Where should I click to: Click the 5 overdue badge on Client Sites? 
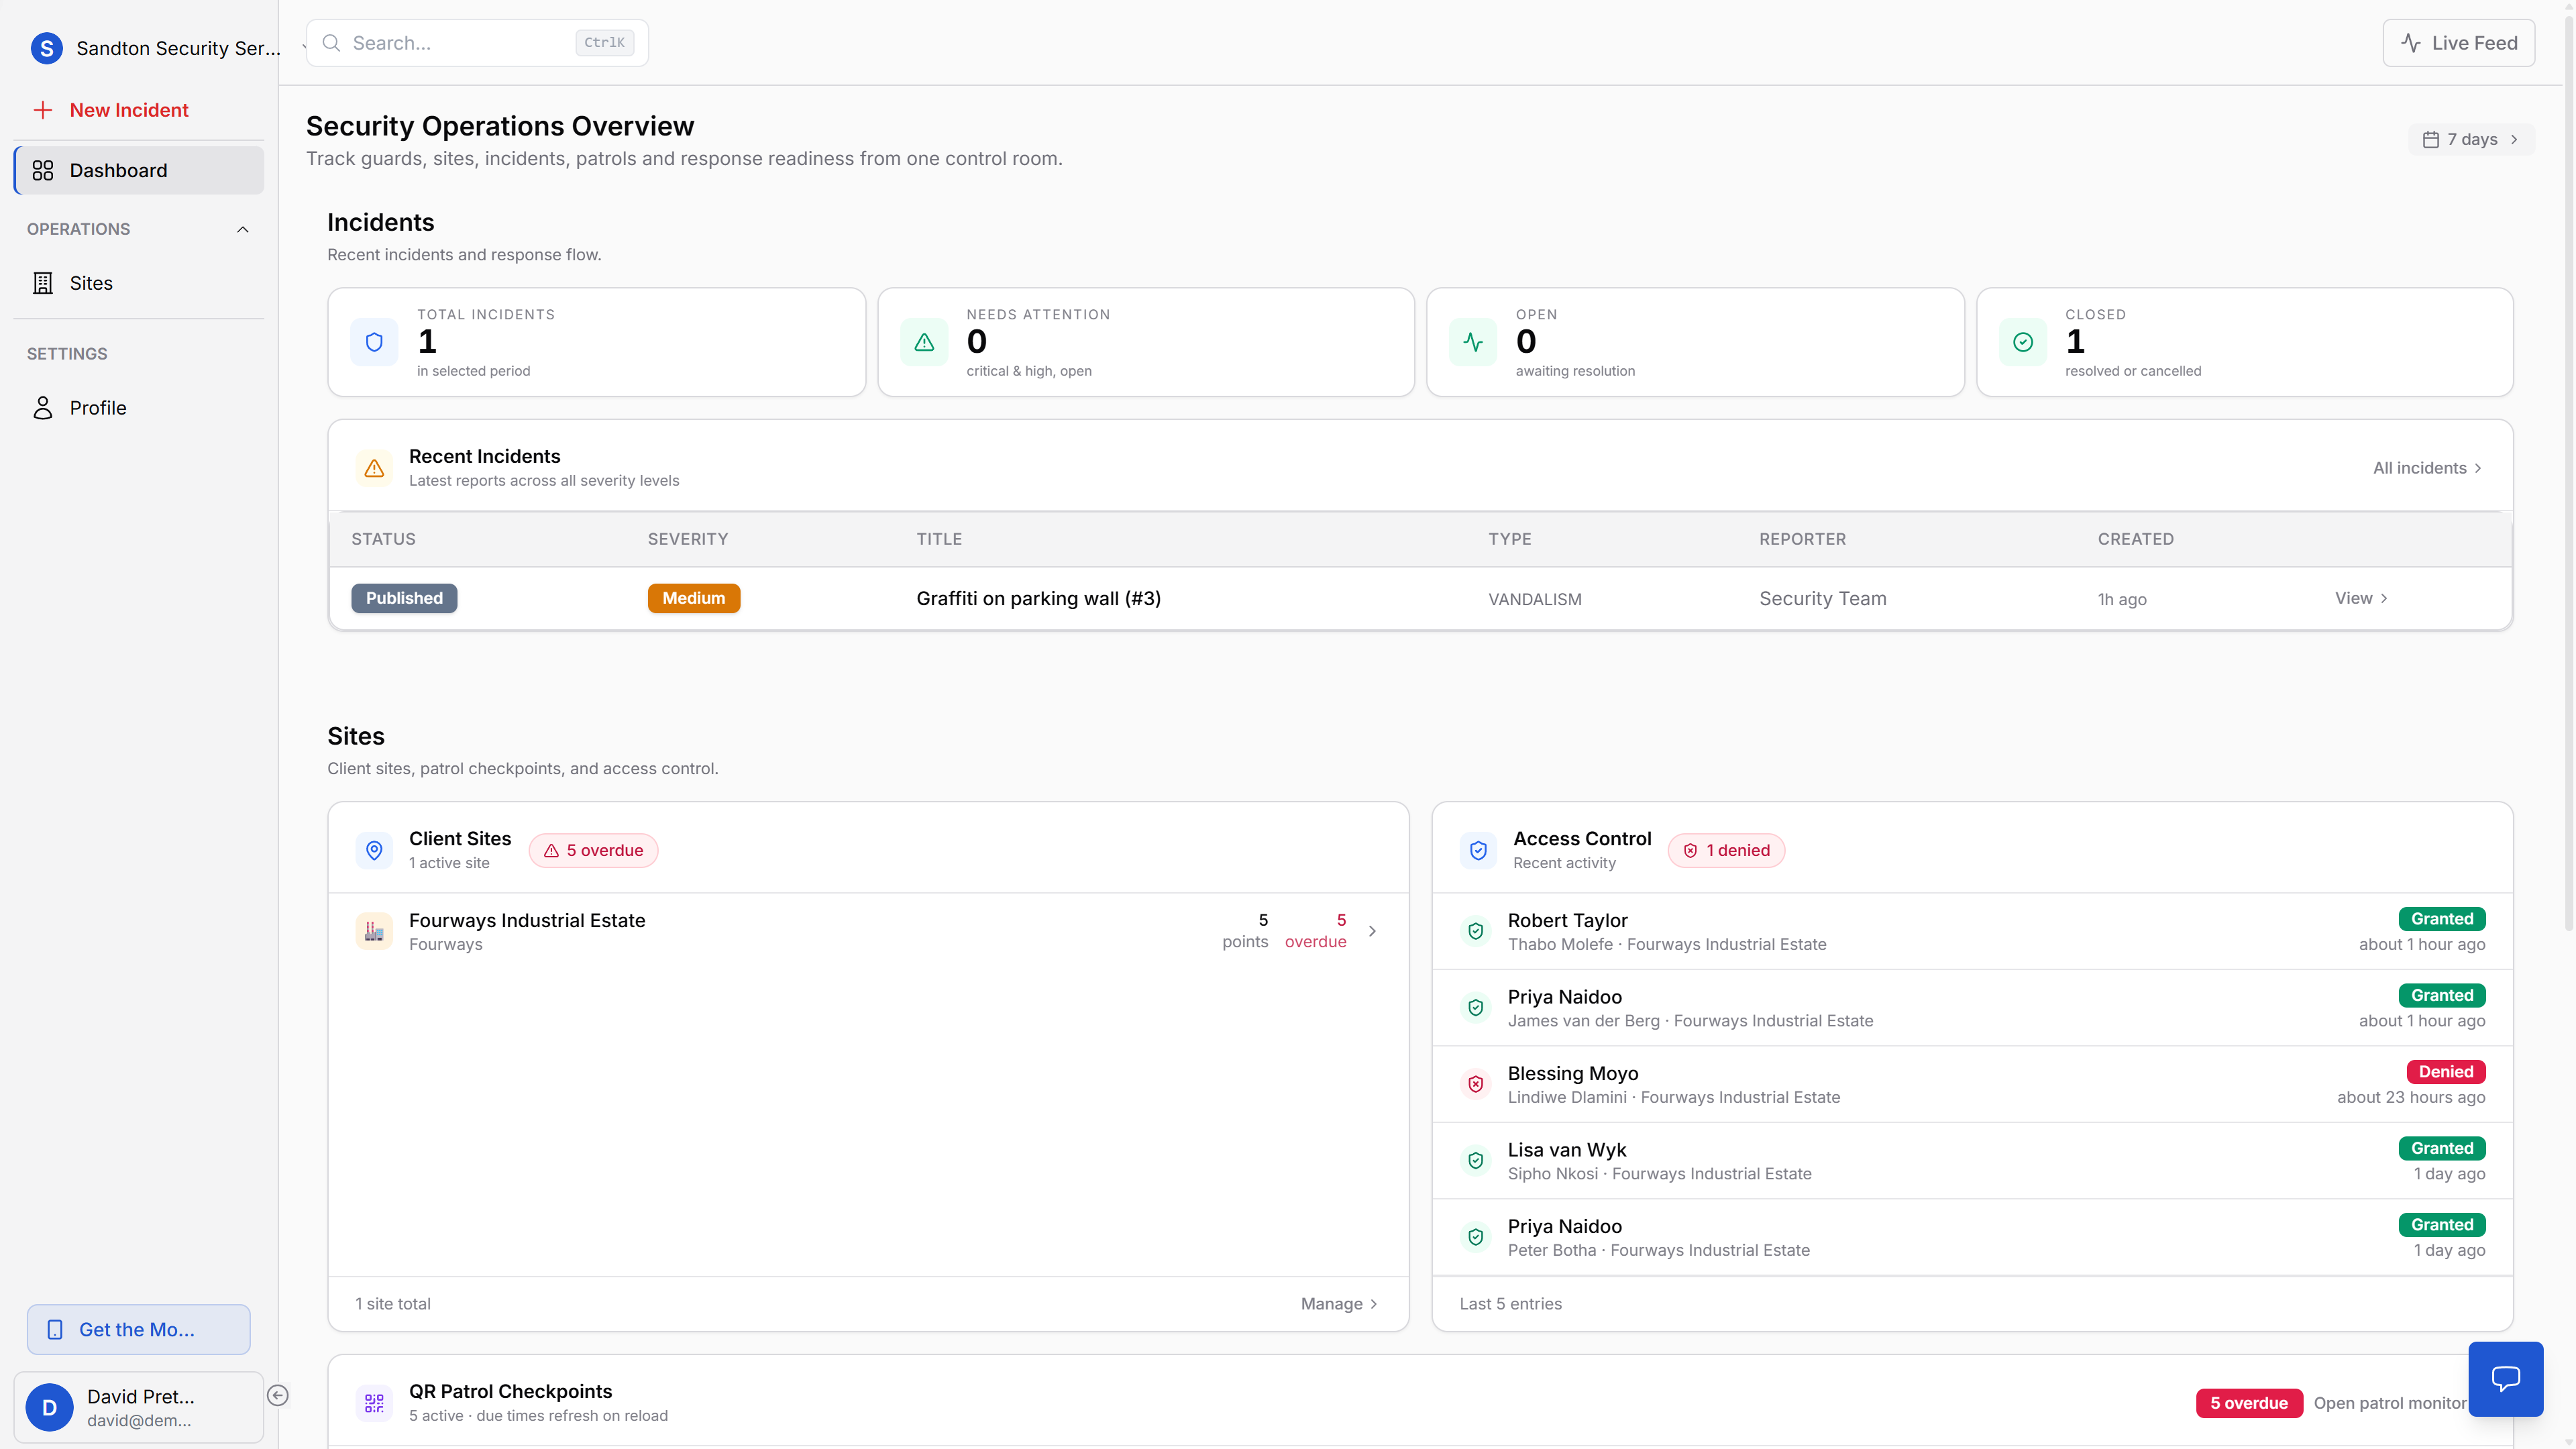tap(593, 850)
